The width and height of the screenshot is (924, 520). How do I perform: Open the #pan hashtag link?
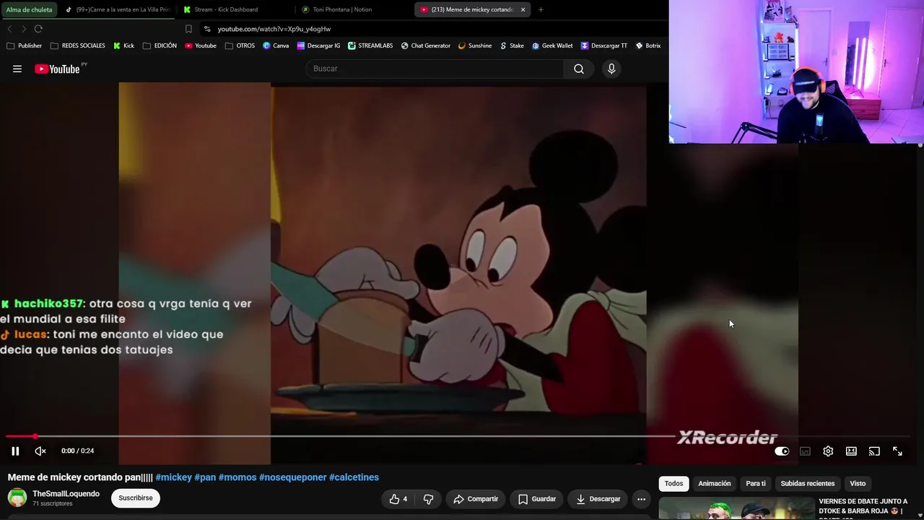click(205, 477)
